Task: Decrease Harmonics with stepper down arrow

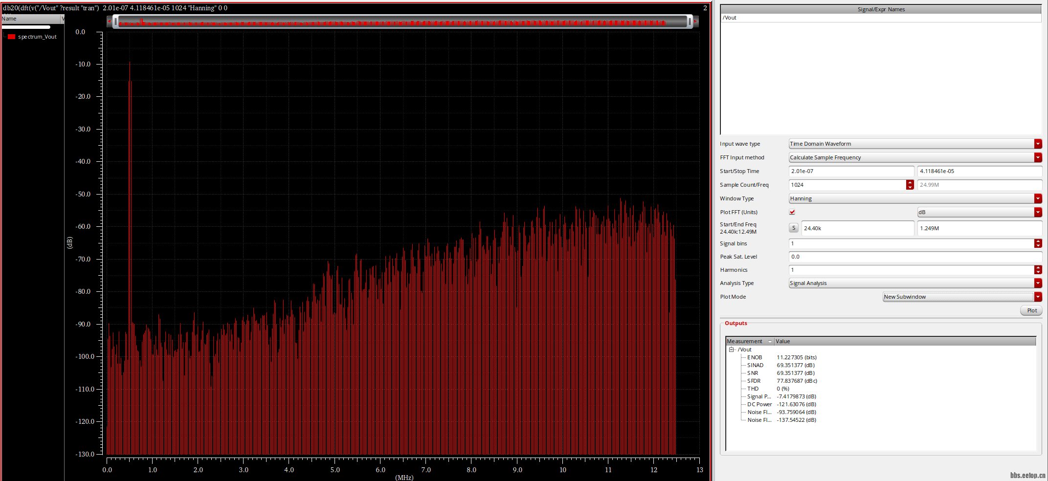Action: click(1038, 272)
